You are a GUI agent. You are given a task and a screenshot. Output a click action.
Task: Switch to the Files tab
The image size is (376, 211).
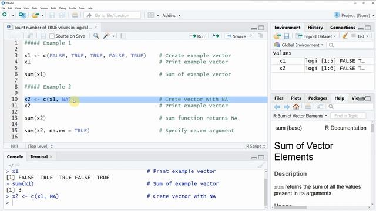[278, 98]
